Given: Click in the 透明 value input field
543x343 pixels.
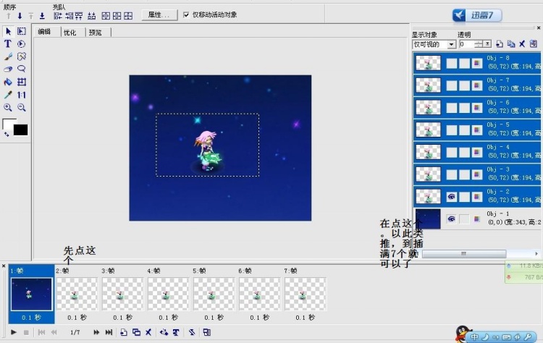Looking at the screenshot, I should pyautogui.click(x=466, y=44).
